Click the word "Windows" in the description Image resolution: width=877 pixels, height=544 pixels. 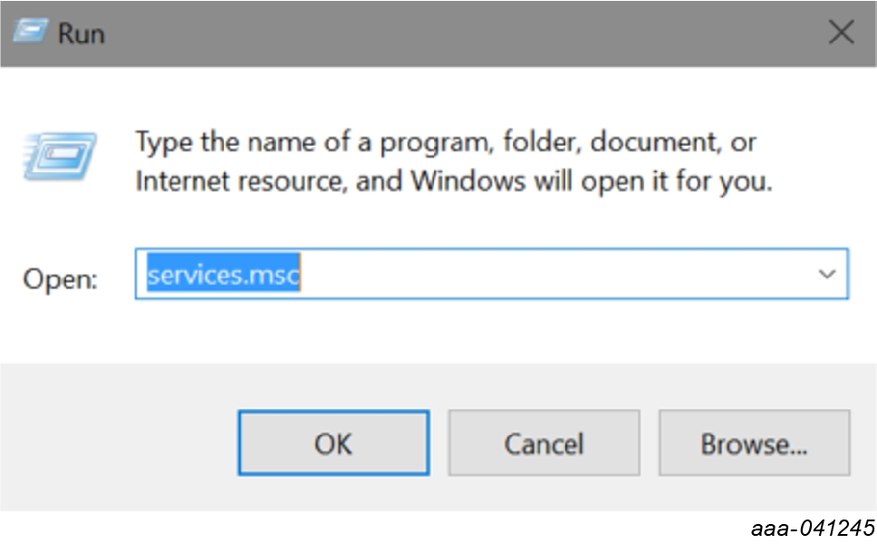[468, 181]
